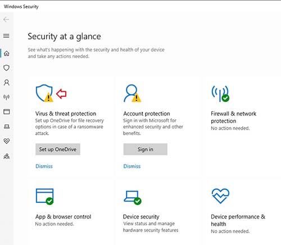Viewport: 281px width, 245px height.
Task: Dismiss the Account protection warning
Action: (132, 166)
